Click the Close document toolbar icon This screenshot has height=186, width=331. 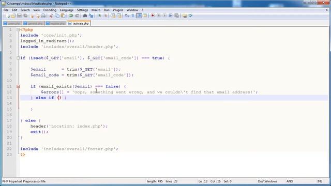(32, 16)
